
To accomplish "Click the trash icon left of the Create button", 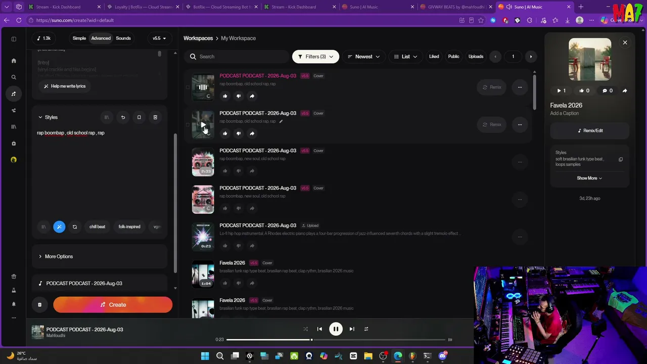I will click(x=39, y=305).
